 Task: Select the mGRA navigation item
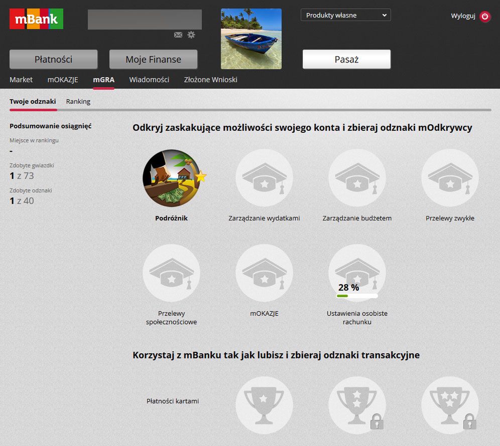point(103,80)
